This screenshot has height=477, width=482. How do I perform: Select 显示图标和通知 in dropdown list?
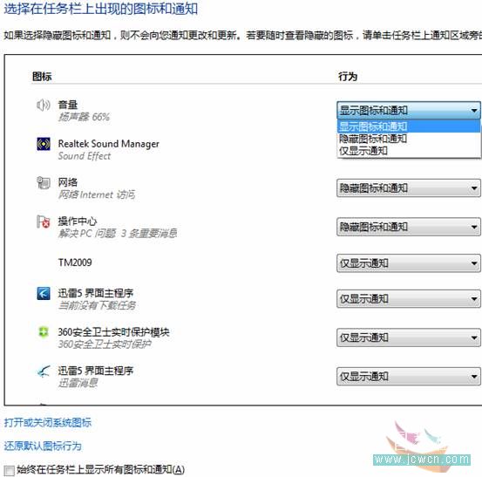click(x=409, y=126)
